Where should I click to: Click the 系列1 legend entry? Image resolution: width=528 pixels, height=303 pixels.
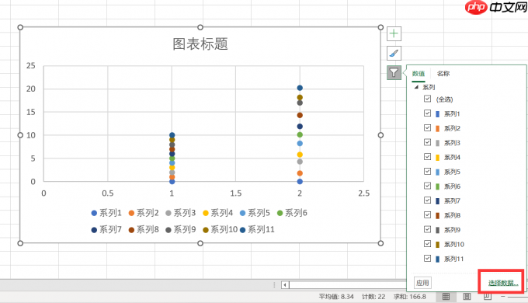coord(106,213)
